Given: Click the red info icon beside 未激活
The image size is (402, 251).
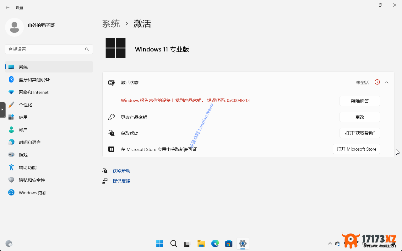Looking at the screenshot, I should [x=377, y=82].
